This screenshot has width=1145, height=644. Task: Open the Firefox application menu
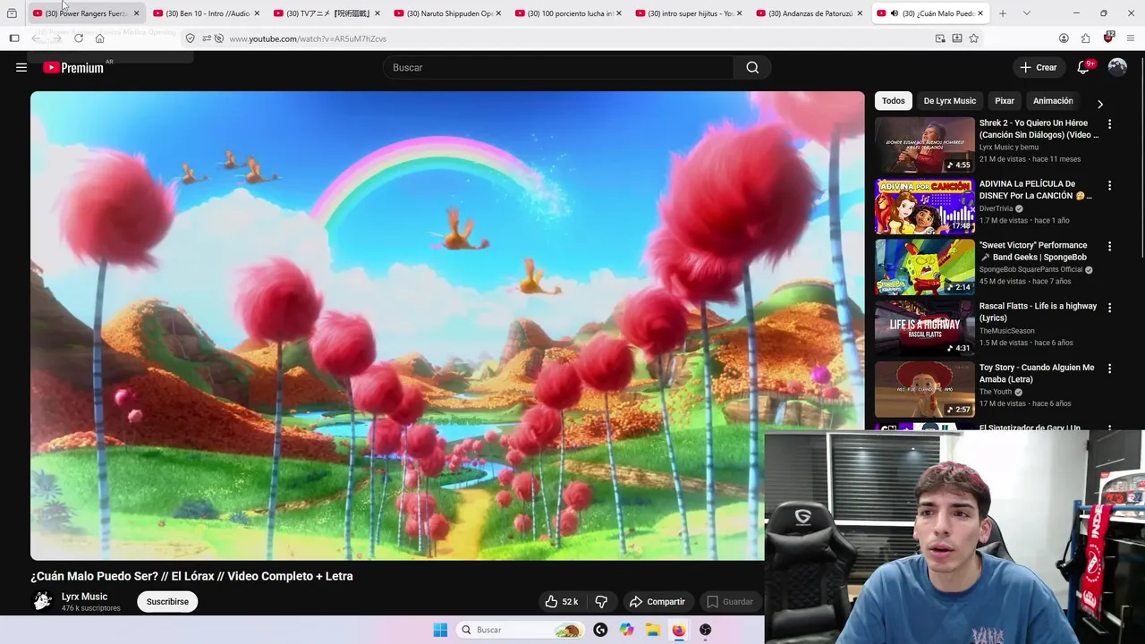(1132, 38)
